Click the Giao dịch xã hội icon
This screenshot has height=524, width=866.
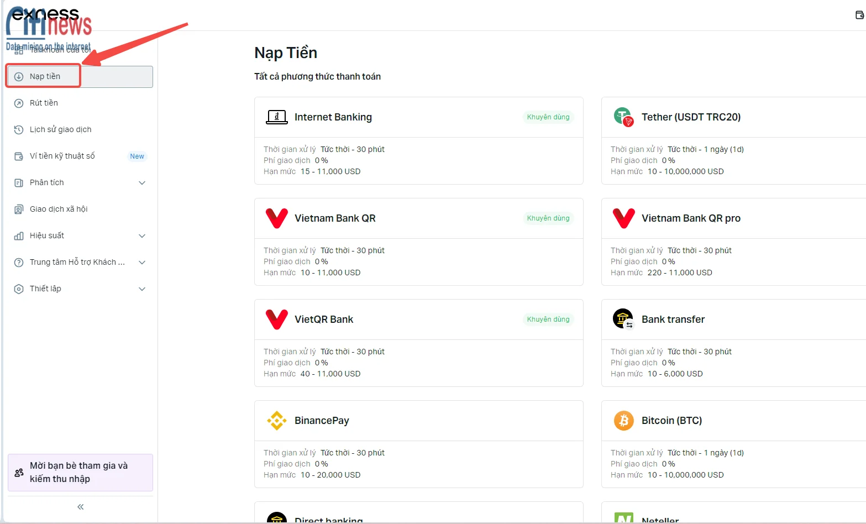(x=19, y=209)
